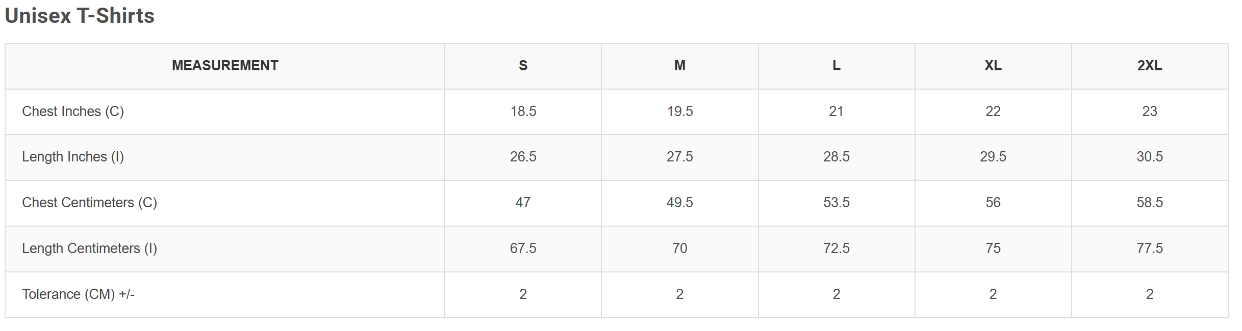Click the XL size column header
Screen dimensions: 1242x331
coord(993,66)
